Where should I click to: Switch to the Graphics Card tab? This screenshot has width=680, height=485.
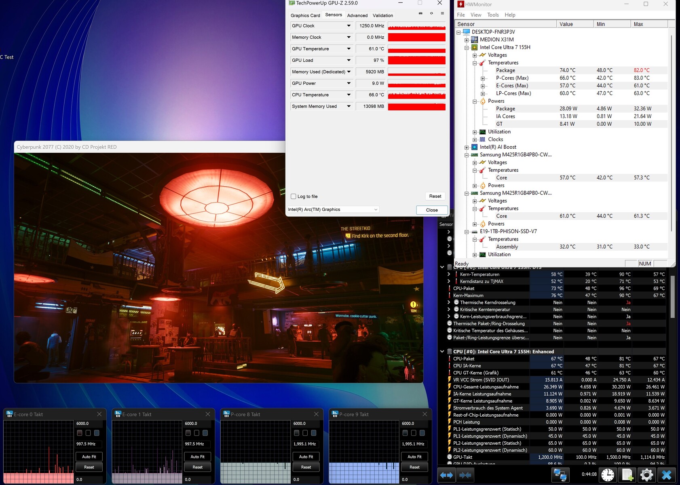coord(305,15)
